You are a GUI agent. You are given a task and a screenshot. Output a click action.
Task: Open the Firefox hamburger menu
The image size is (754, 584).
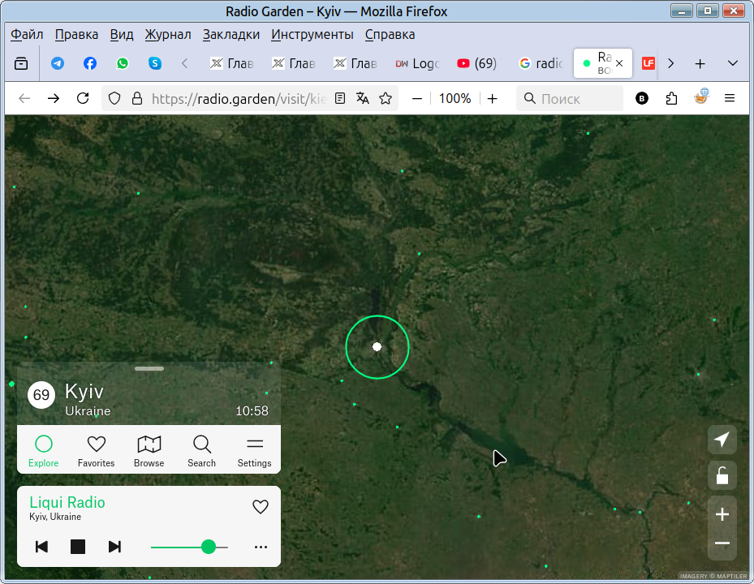click(x=730, y=98)
